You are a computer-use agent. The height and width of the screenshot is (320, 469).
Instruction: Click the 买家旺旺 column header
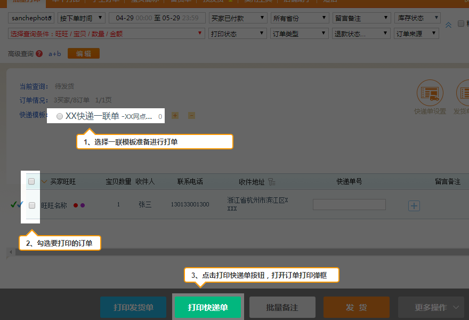(x=63, y=182)
